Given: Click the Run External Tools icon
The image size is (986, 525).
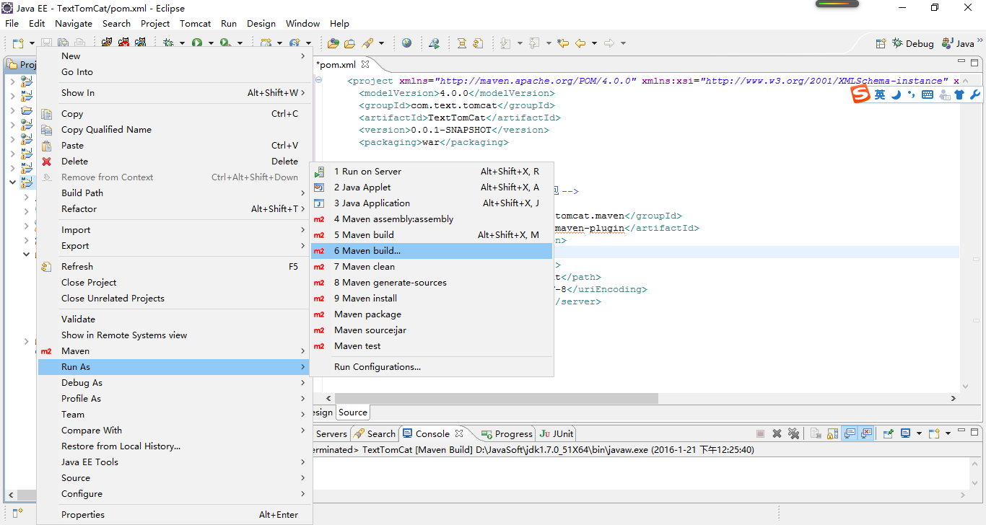Looking at the screenshot, I should point(225,43).
